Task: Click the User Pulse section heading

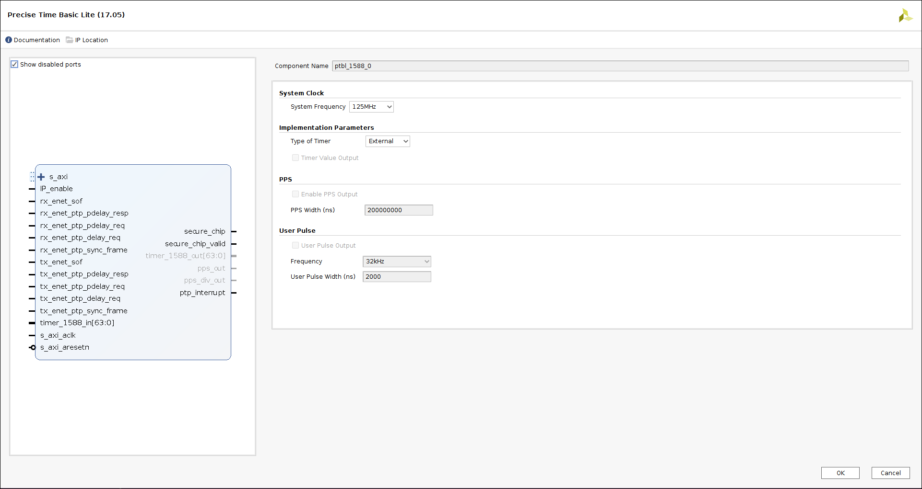Action: (x=297, y=230)
